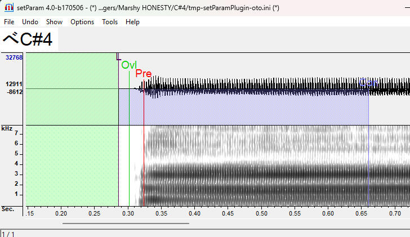Click the red Pre preutterance marker label
The width and height of the screenshot is (410, 237).
click(x=144, y=74)
